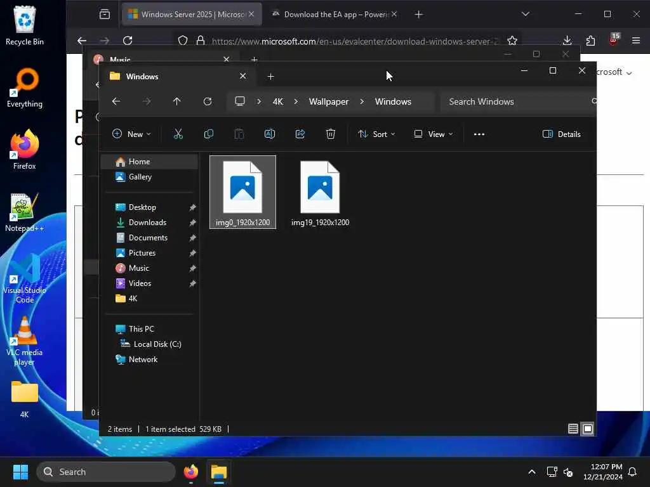The width and height of the screenshot is (650, 487).
Task: Click the taskbar clock and date
Action: click(x=602, y=472)
